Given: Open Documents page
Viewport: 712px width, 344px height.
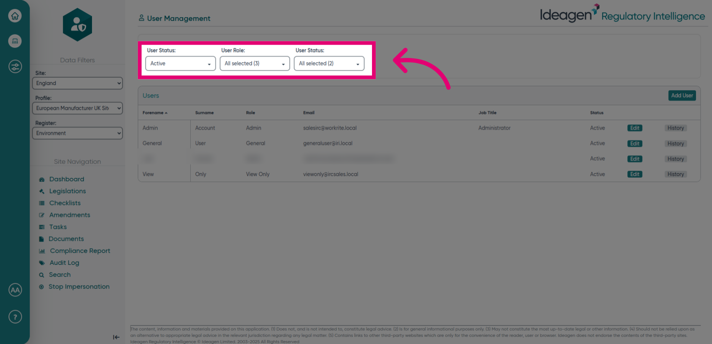Looking at the screenshot, I should (x=66, y=239).
